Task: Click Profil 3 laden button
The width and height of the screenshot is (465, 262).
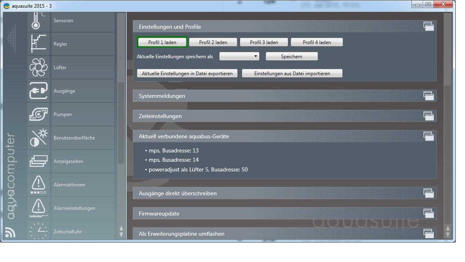Action: click(264, 42)
